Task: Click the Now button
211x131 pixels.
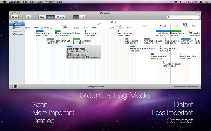Action: (x=15, y=17)
